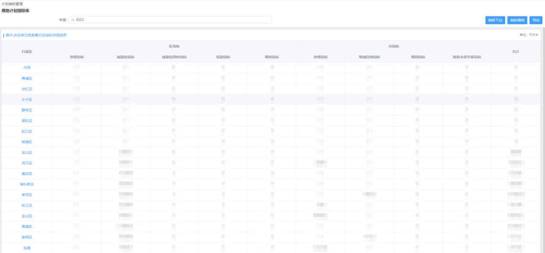Click the 指标调剂 button

point(517,20)
